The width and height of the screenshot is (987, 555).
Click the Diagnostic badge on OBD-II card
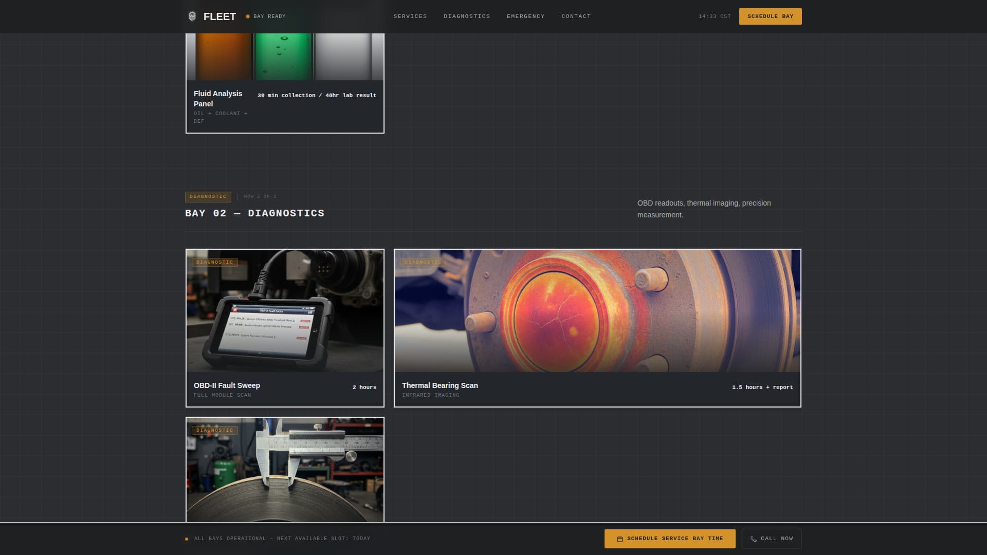215,262
